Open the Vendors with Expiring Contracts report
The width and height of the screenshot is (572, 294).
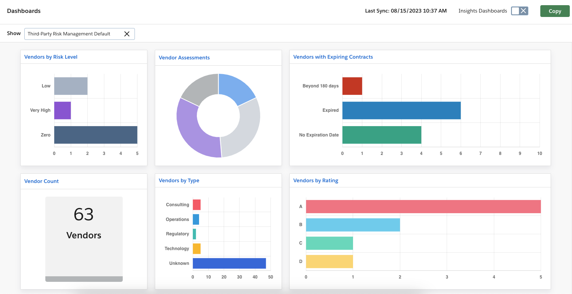(x=333, y=57)
